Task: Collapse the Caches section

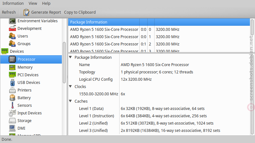Action: pyautogui.click(x=70, y=101)
